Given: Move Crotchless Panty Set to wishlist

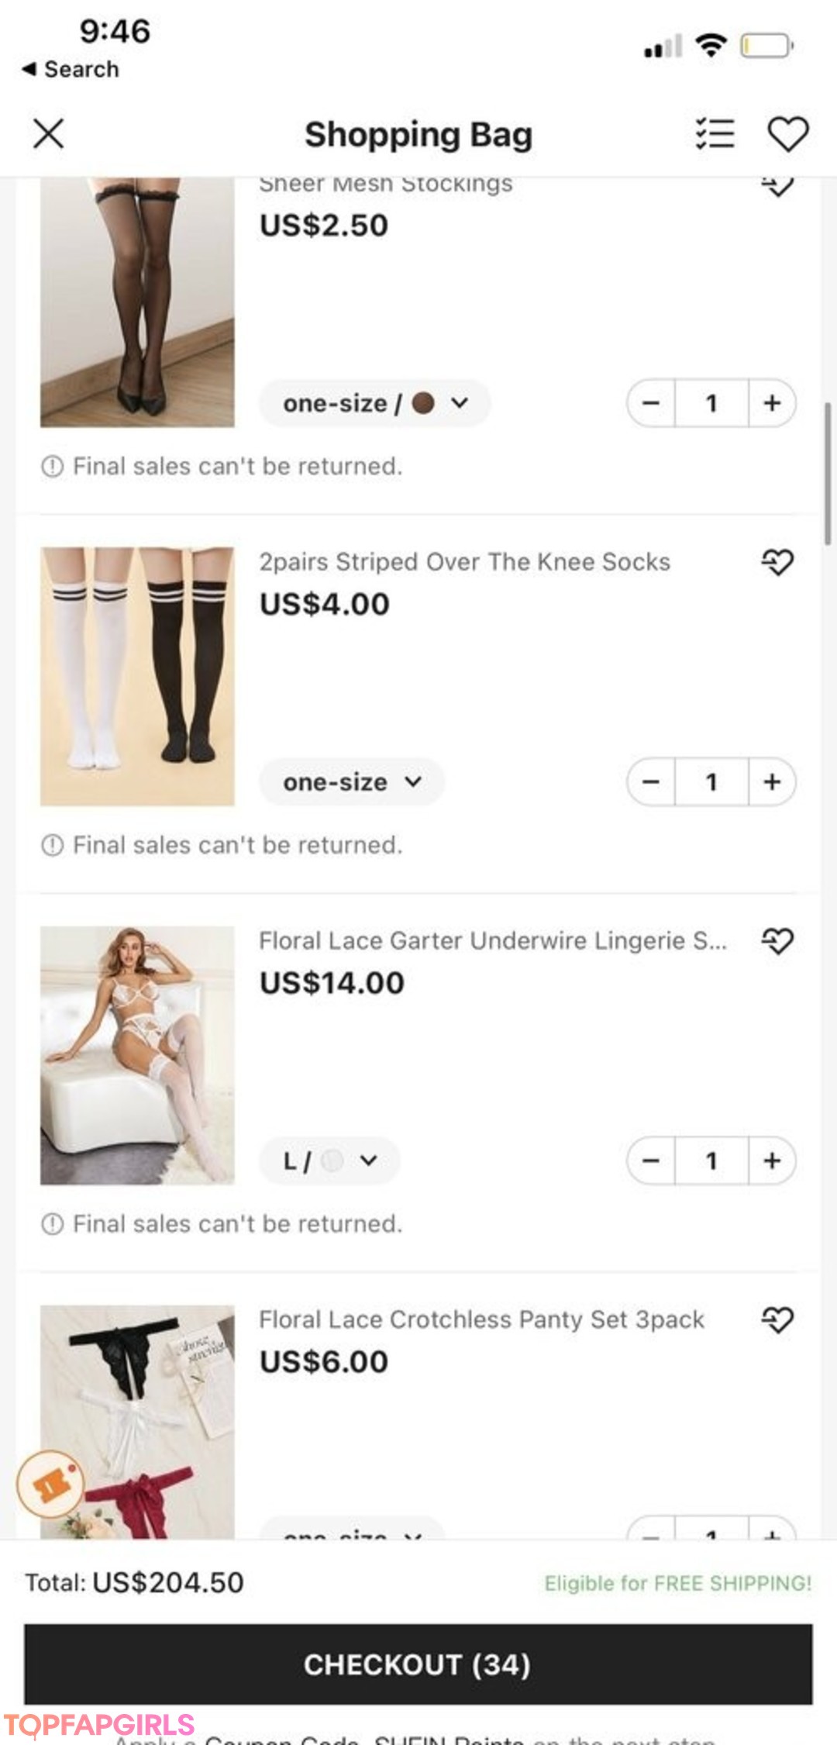Looking at the screenshot, I should pos(777,1319).
